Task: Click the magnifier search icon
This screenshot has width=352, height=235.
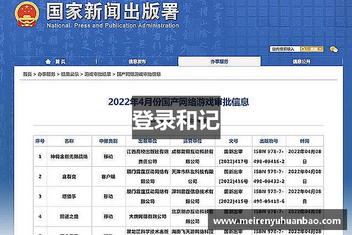Action: tap(303, 49)
